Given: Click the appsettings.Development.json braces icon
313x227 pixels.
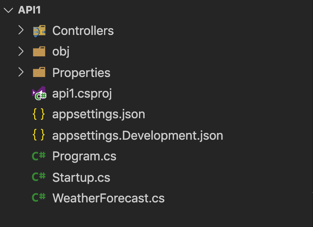Looking at the screenshot, I should coord(39,135).
